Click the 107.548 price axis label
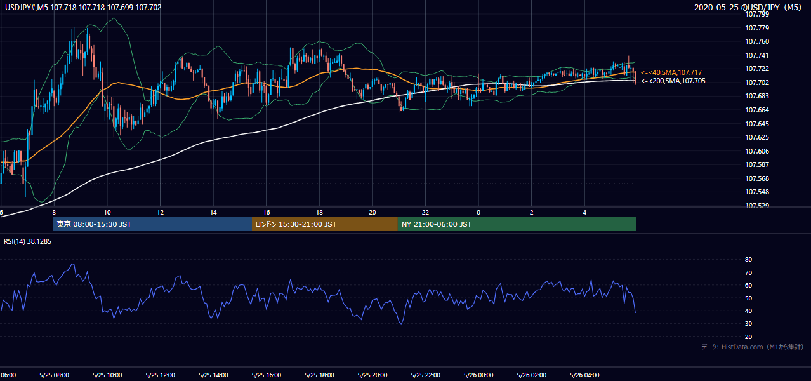The width and height of the screenshot is (811, 381). 756,192
